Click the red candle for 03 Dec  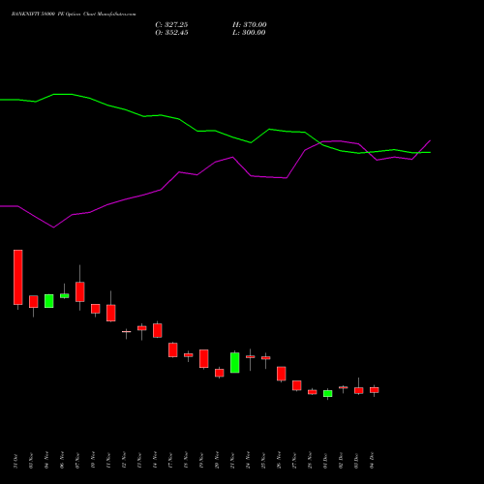[359, 390]
